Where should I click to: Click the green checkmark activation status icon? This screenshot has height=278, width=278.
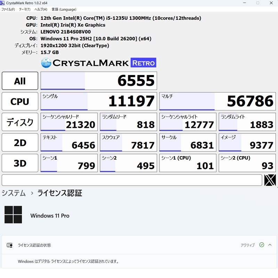click(x=262, y=245)
